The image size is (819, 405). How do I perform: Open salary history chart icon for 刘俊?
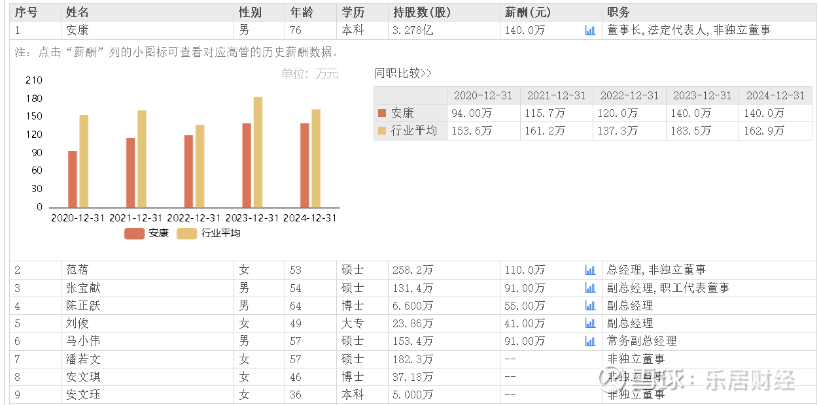point(590,323)
